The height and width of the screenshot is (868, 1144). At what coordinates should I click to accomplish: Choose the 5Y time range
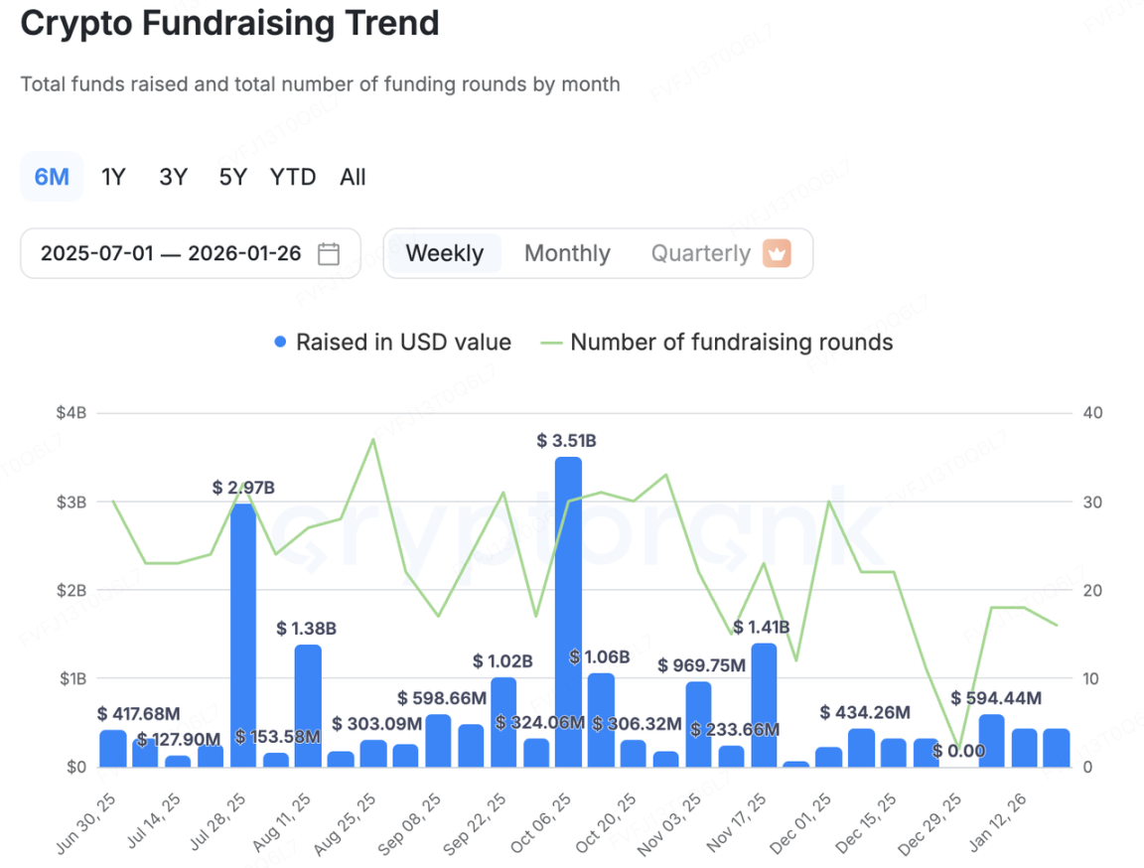pos(232,177)
